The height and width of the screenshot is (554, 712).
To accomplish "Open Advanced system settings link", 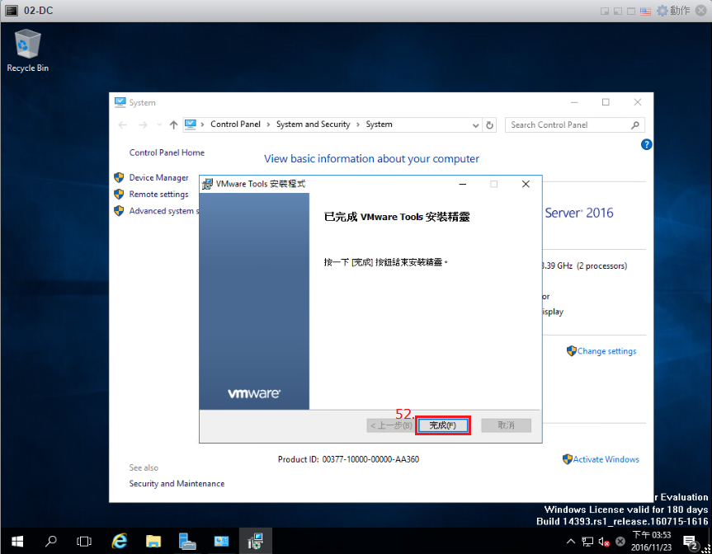I will [x=163, y=211].
